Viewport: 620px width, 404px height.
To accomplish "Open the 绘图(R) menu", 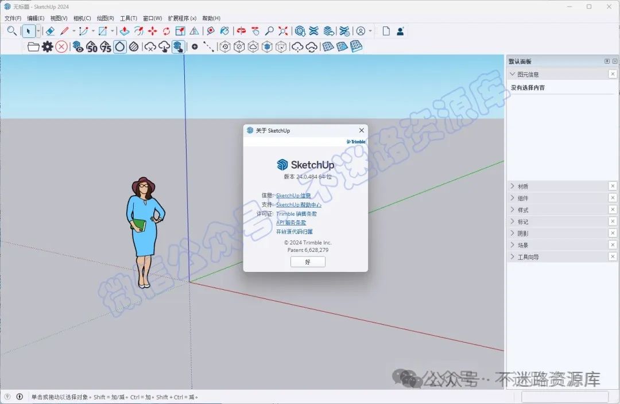I will pyautogui.click(x=105, y=18).
